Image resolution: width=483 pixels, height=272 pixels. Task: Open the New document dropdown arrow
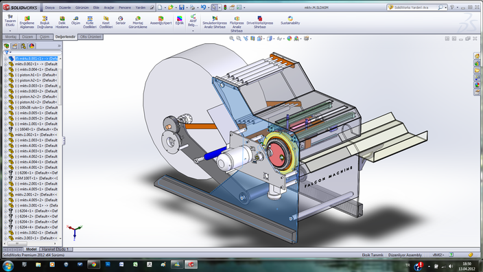[x=165, y=8]
